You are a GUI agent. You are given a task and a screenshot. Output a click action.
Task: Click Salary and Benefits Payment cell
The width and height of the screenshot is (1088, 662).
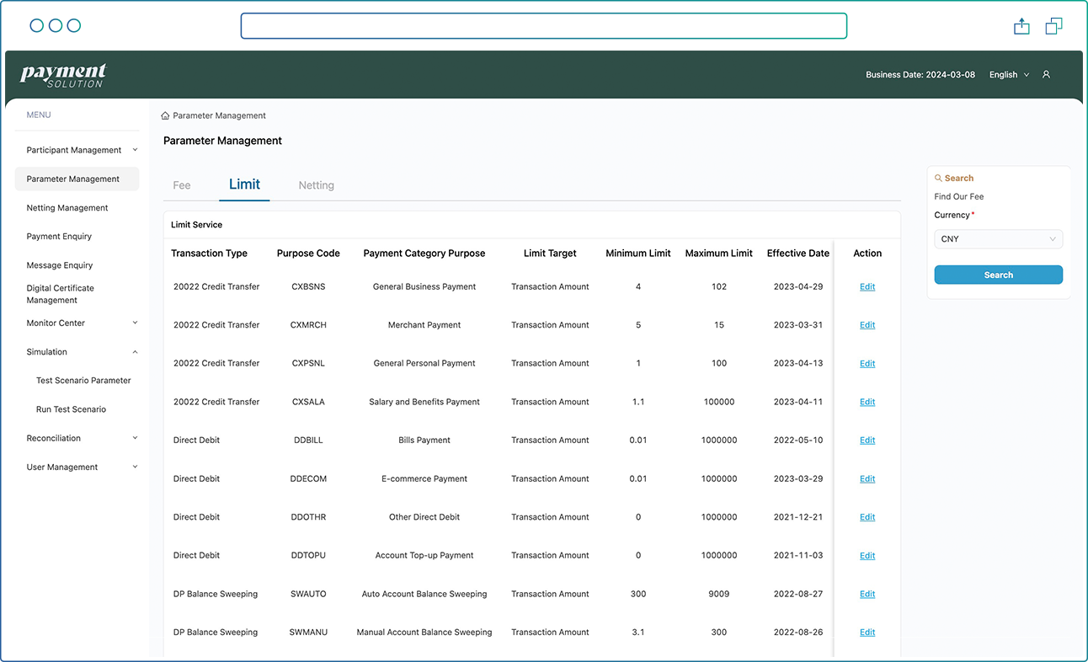(x=424, y=403)
